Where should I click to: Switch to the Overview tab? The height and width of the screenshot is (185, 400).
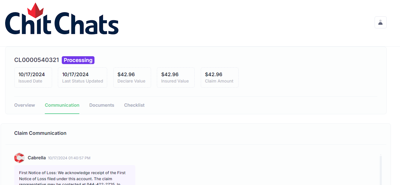25,105
